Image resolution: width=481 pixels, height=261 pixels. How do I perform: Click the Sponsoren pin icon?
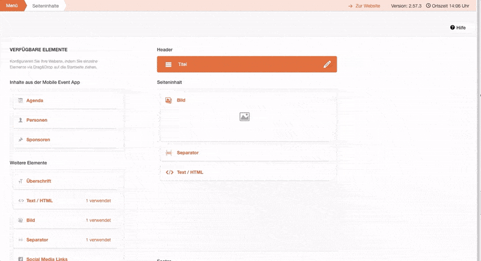(20, 140)
